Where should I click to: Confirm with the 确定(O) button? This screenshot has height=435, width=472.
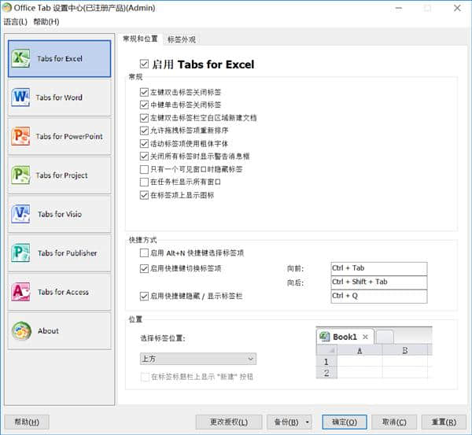[x=345, y=422]
